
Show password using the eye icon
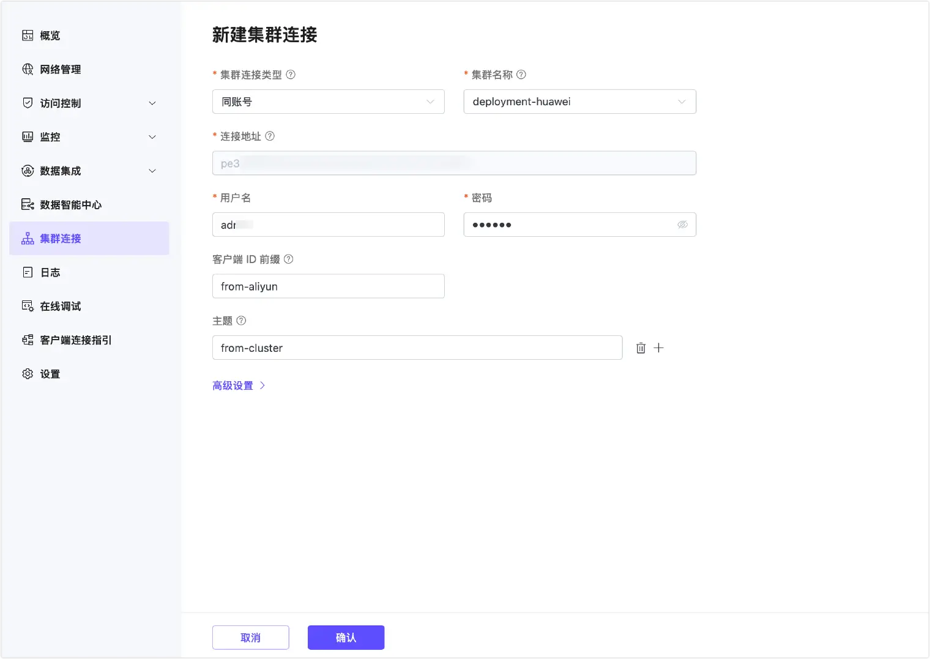point(682,225)
